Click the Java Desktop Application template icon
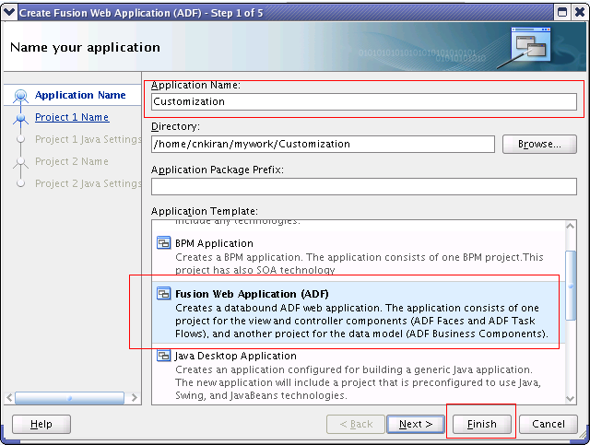 pos(164,356)
